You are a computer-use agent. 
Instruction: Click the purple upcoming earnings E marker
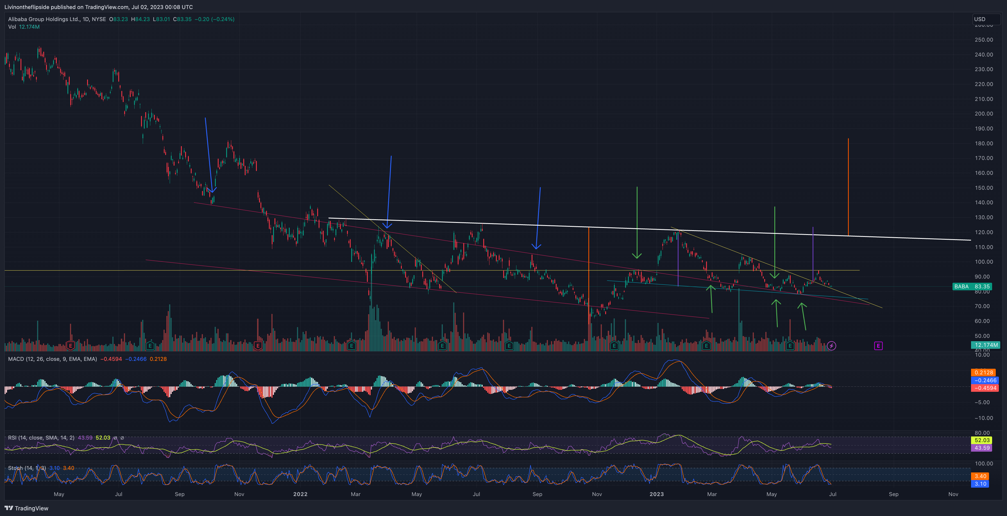point(878,346)
